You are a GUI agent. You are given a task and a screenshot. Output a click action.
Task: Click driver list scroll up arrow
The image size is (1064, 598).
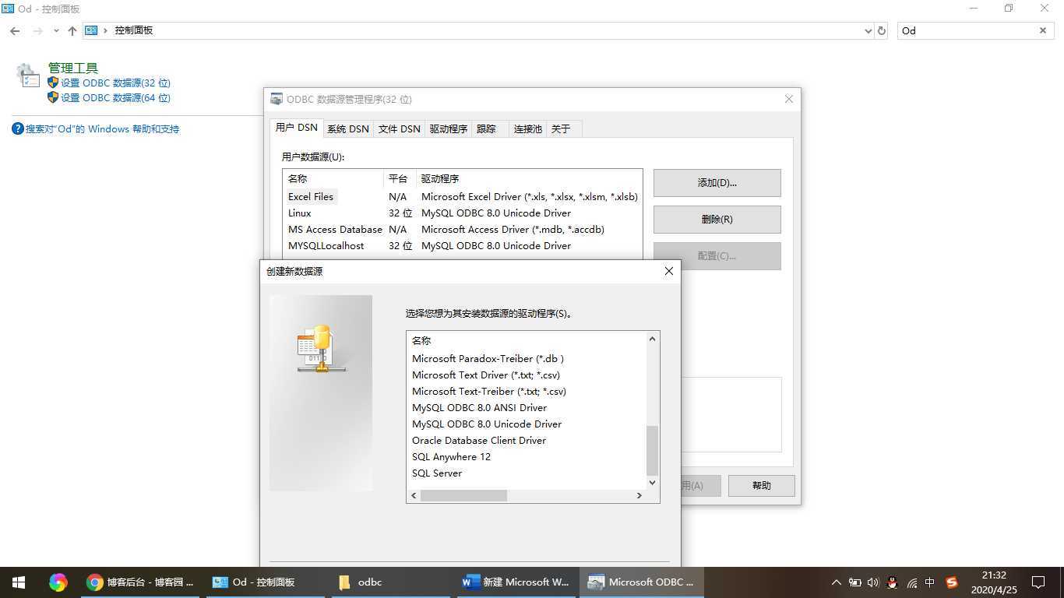(x=653, y=339)
